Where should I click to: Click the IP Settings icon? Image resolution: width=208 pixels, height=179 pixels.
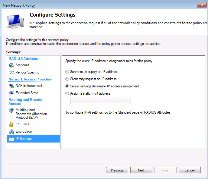11,139
